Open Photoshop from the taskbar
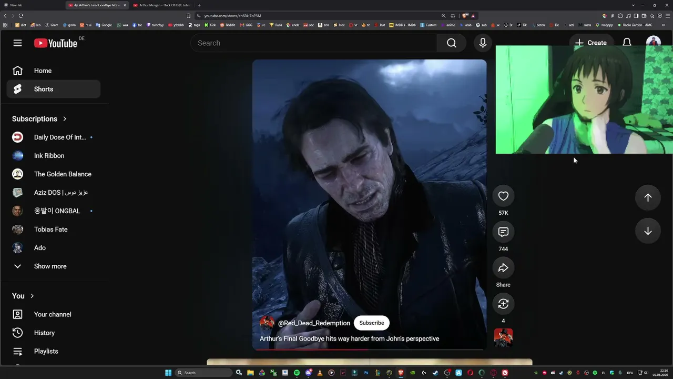This screenshot has width=673, height=379. coord(366,373)
